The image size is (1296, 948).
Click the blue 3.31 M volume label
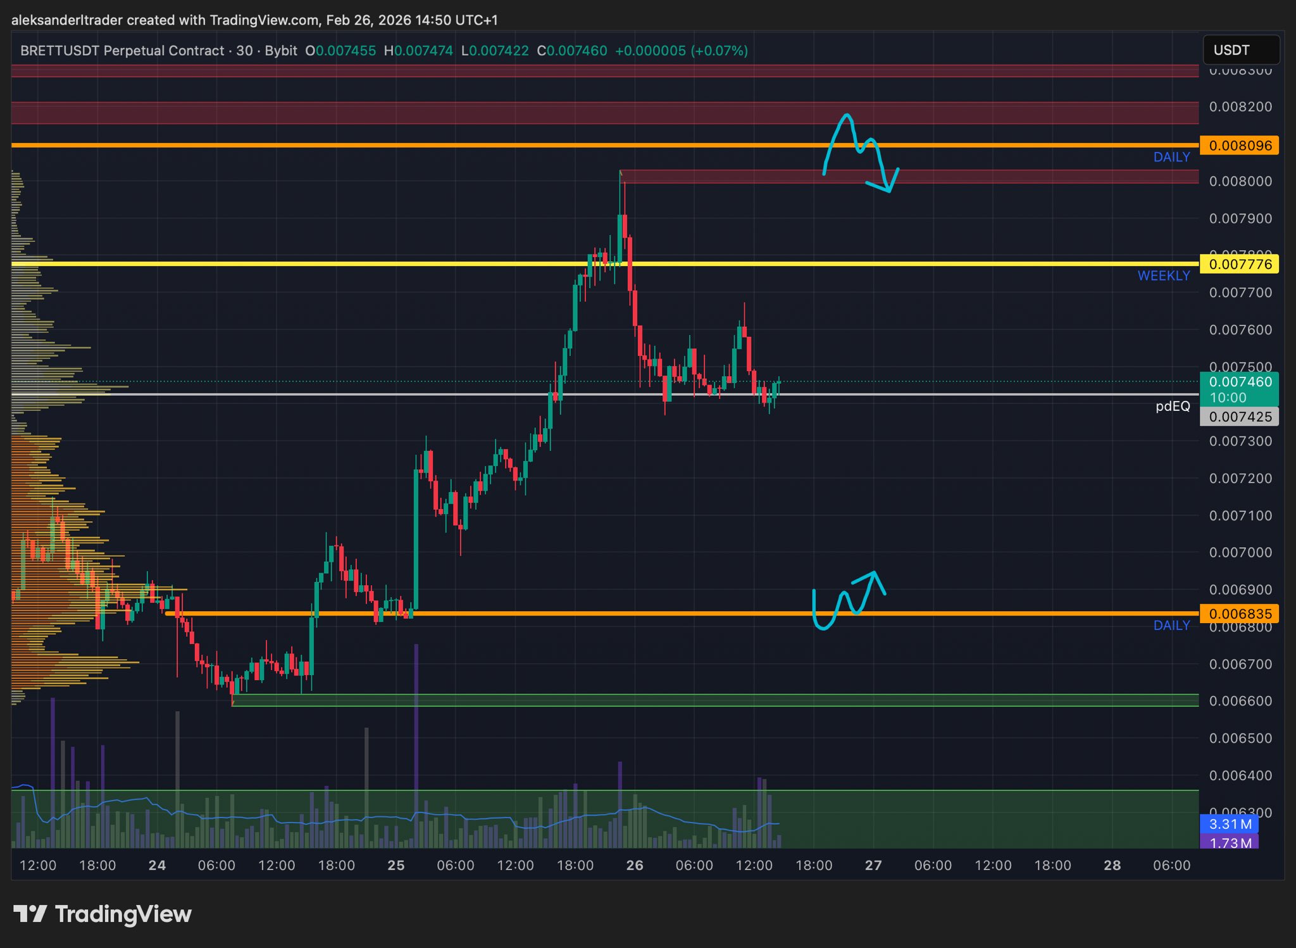click(1229, 824)
